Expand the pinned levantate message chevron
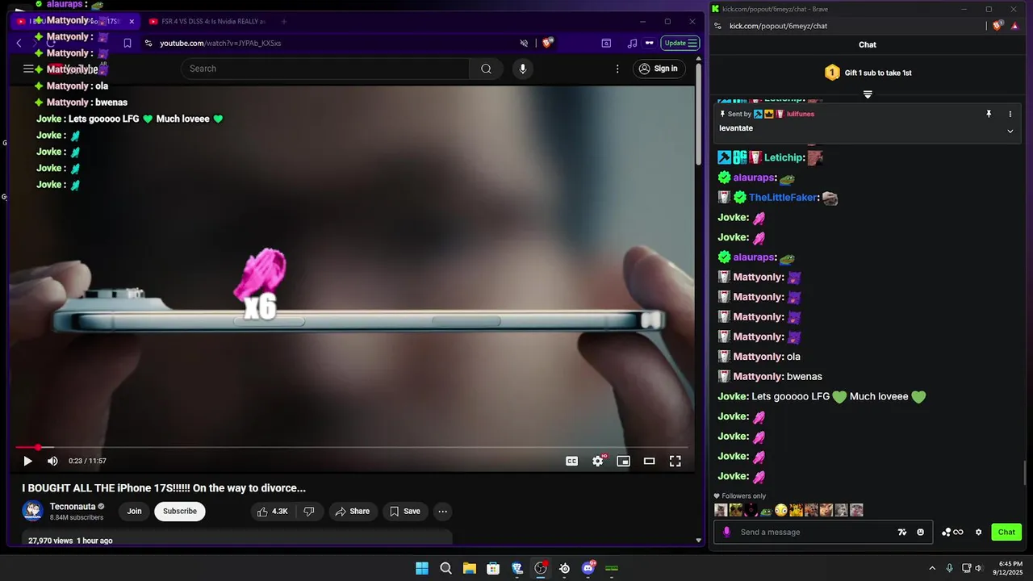This screenshot has height=581, width=1033. pos(1010,131)
